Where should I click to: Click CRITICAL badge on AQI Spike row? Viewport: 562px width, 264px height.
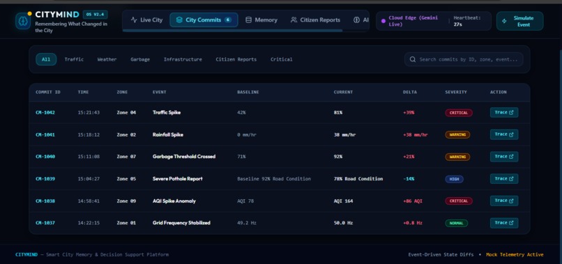(459, 201)
